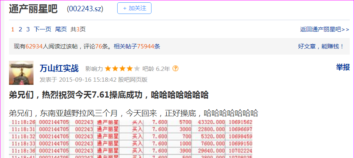Image resolution: width=354 pixels, height=158 pixels.
Task: Open the trade records screenshot image
Action: 131,139
